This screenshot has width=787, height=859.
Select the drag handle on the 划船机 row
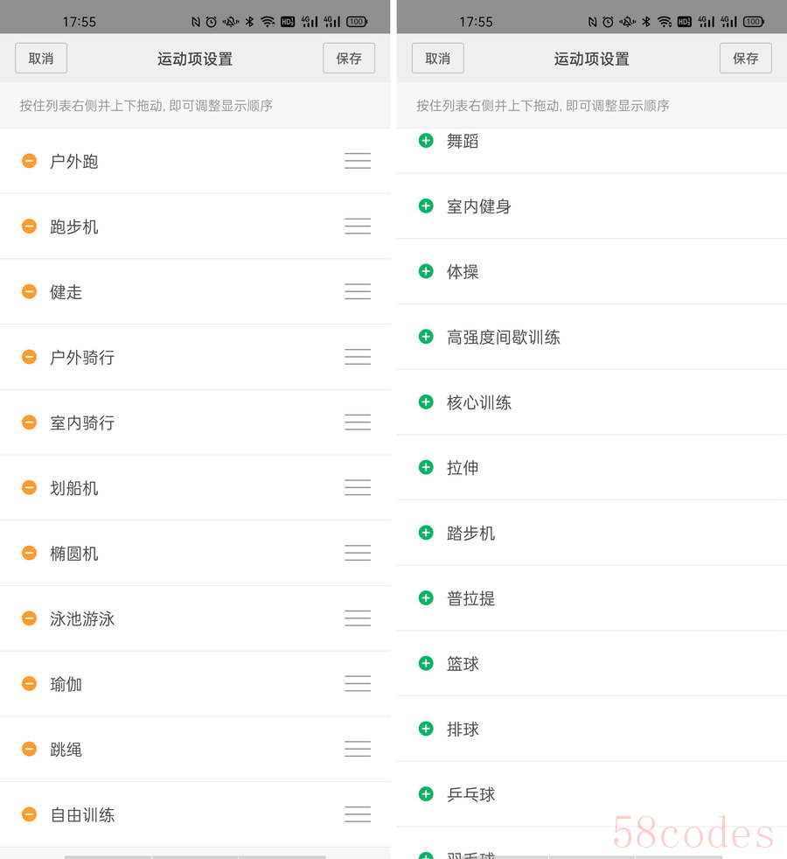click(358, 487)
